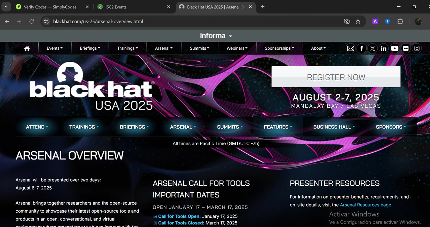Open Summits in the top site navigation
This screenshot has height=227, width=430.
tap(200, 48)
